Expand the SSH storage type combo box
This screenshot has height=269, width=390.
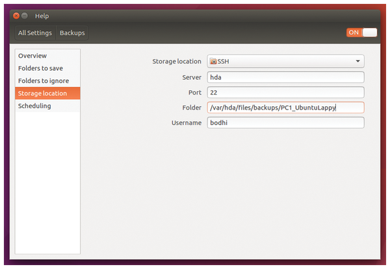point(285,61)
